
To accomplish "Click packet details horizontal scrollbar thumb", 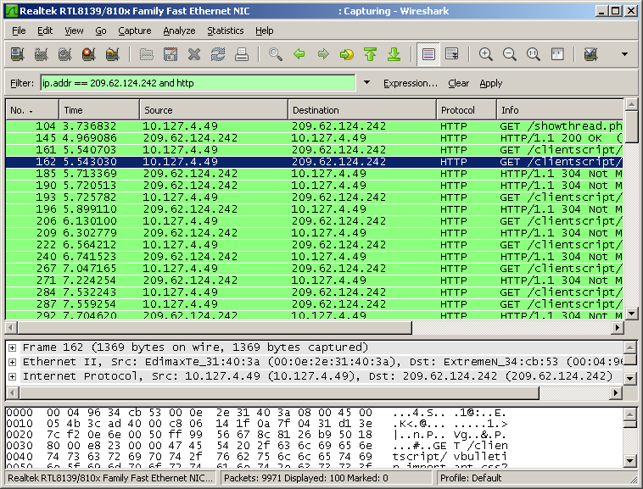I will (279, 392).
